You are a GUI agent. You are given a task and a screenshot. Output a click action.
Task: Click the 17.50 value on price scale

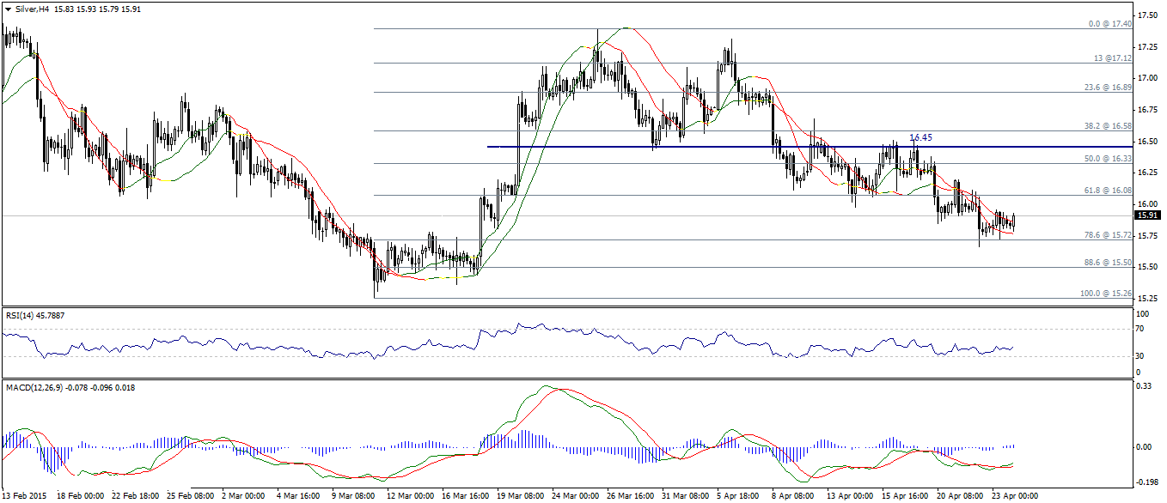point(1147,15)
